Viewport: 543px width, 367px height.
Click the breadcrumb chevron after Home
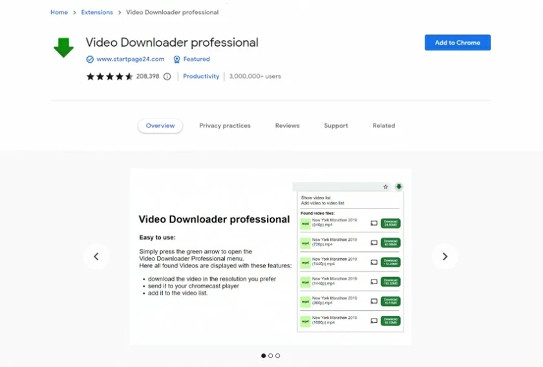74,12
